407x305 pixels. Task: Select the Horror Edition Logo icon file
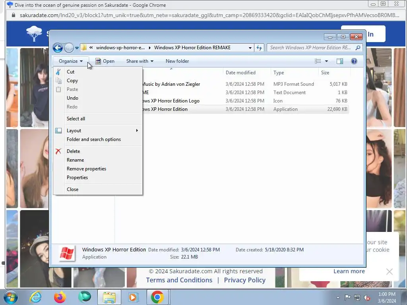click(245, 101)
